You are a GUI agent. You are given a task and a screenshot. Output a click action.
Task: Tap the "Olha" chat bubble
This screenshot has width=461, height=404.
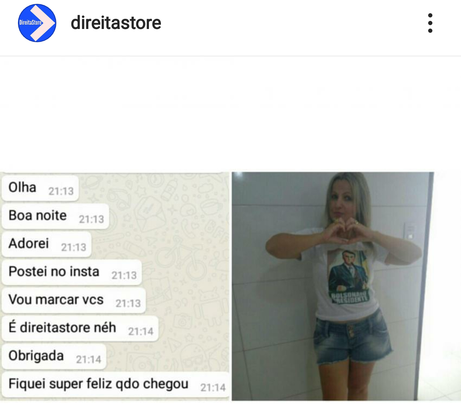click(40, 188)
